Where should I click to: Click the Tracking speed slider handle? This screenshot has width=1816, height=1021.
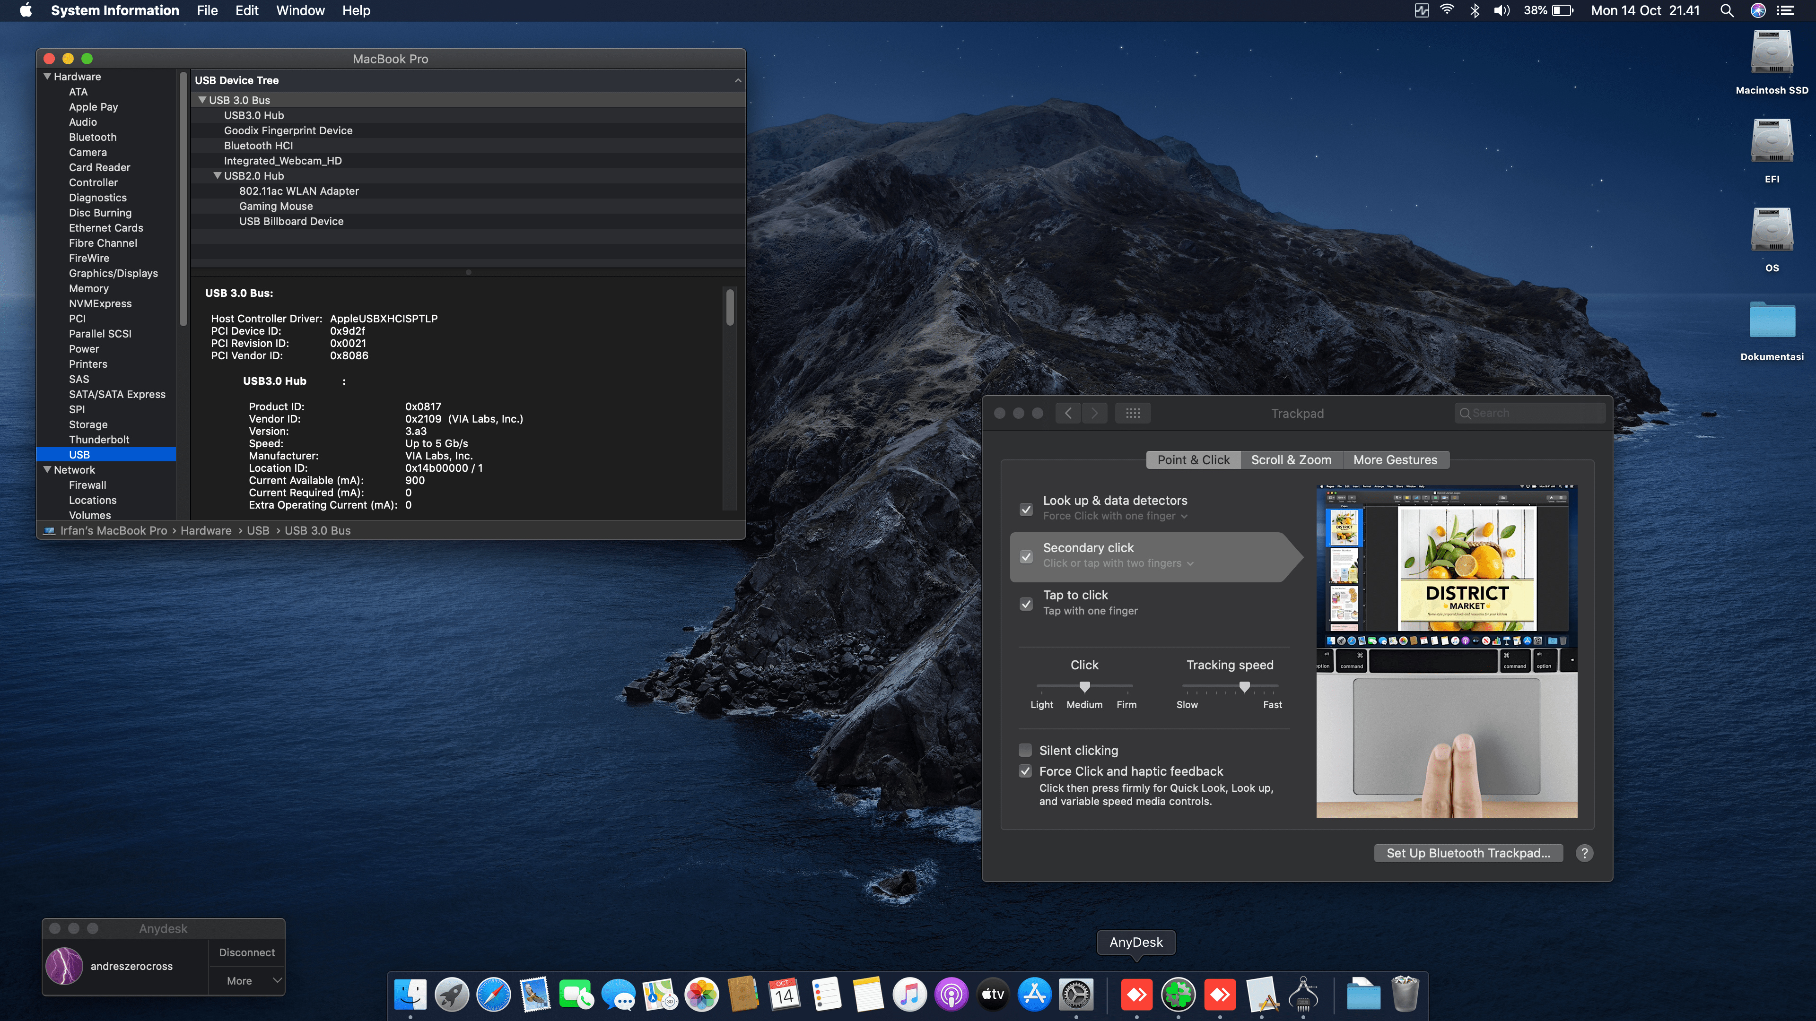click(x=1244, y=687)
